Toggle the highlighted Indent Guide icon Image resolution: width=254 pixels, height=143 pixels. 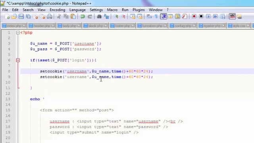tap(164, 17)
